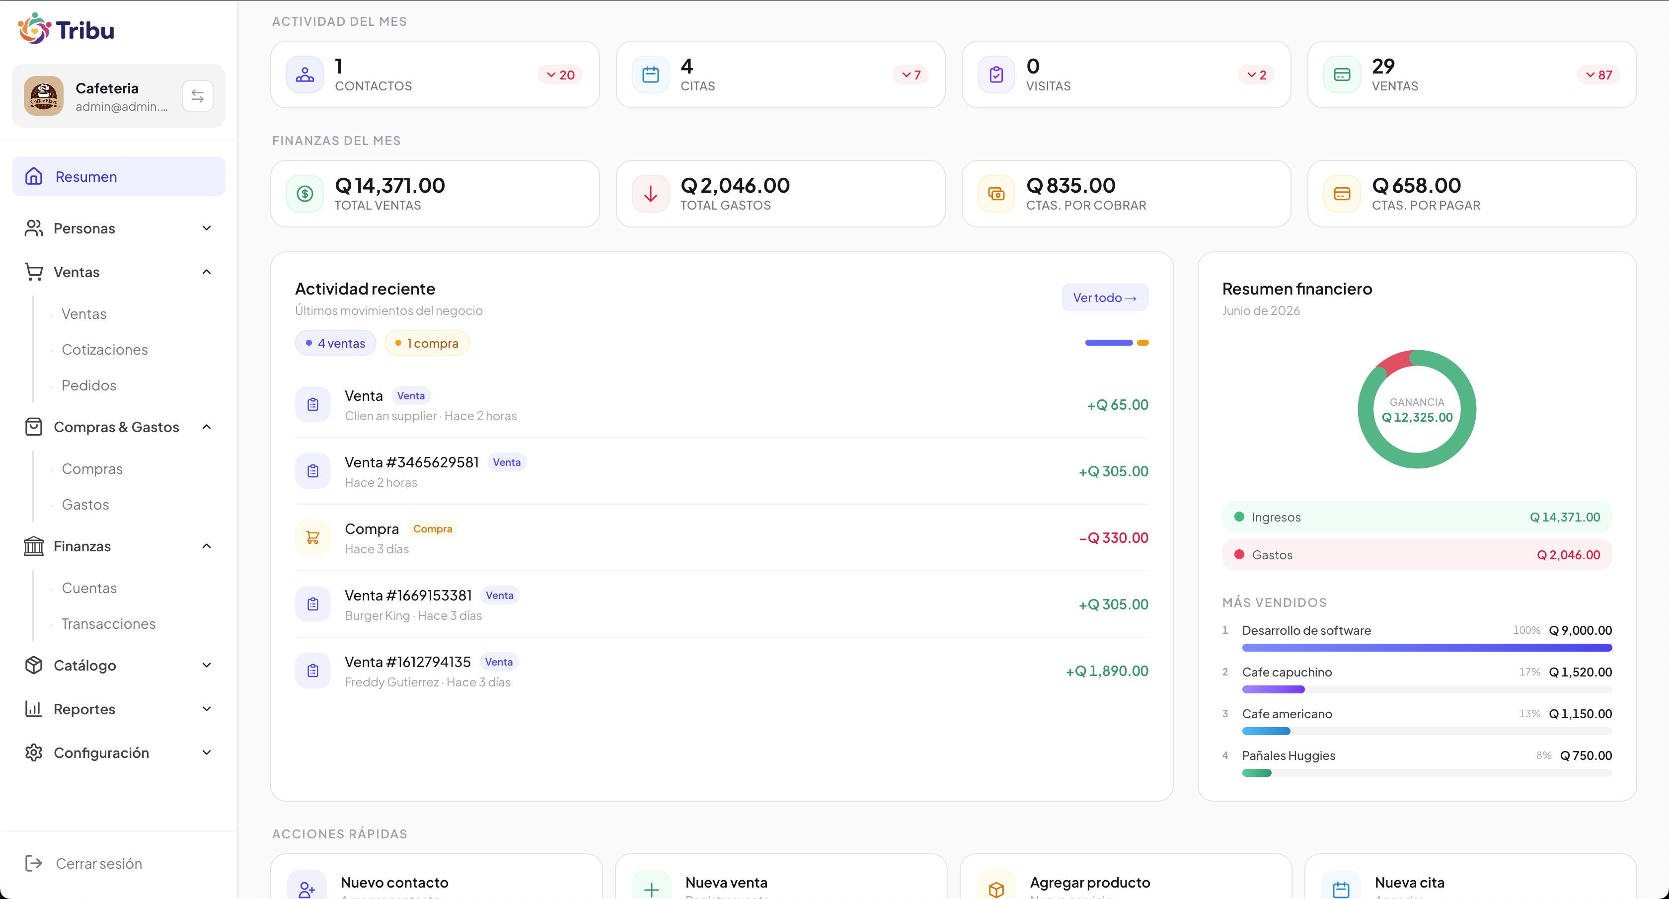Click the switch account arrows icon

pos(198,96)
